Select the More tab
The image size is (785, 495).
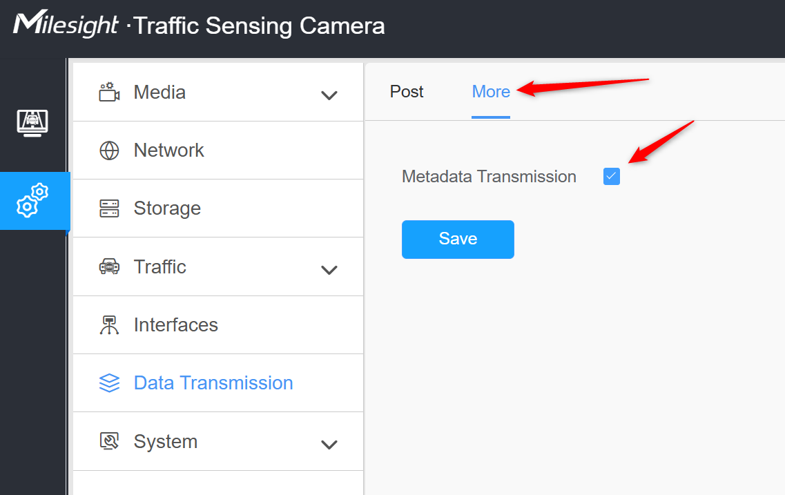(x=491, y=92)
